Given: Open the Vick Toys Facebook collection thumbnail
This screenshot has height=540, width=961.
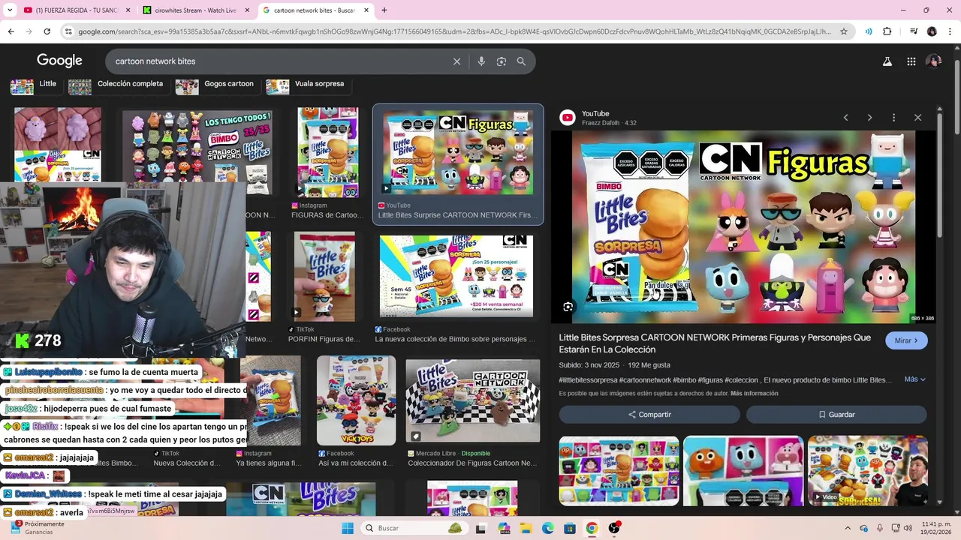Looking at the screenshot, I should click(356, 400).
